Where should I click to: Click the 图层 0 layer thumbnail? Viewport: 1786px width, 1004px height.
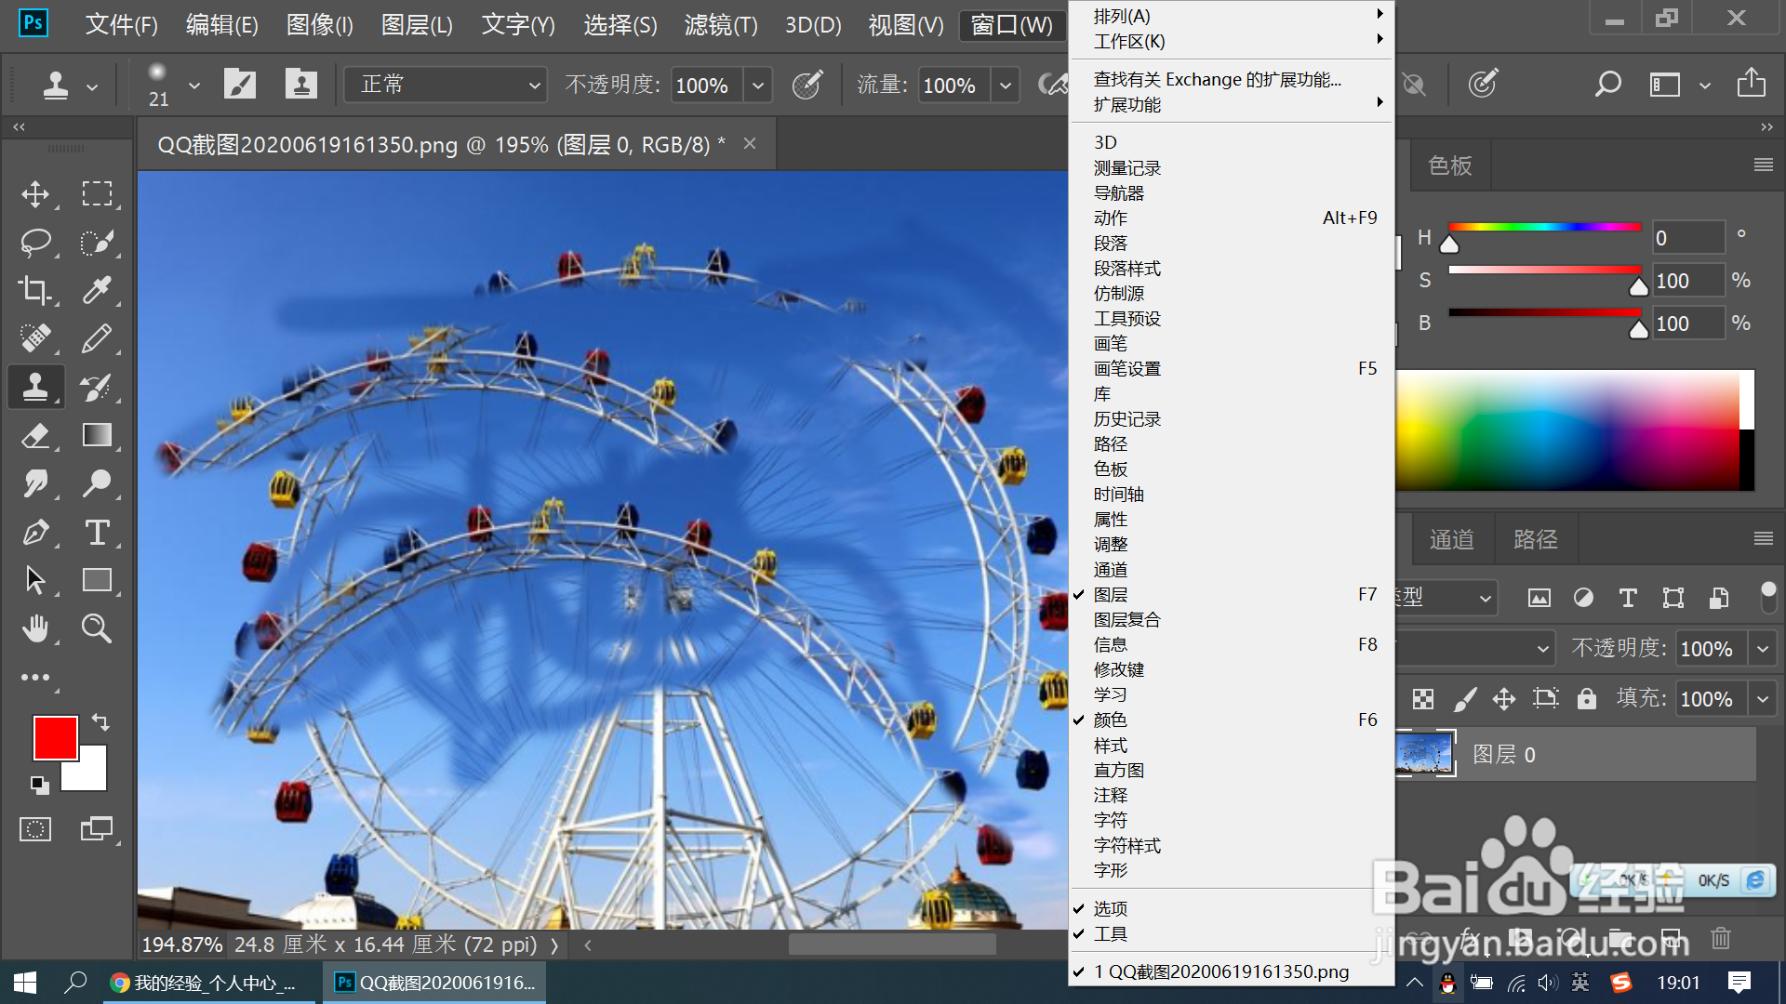point(1423,754)
